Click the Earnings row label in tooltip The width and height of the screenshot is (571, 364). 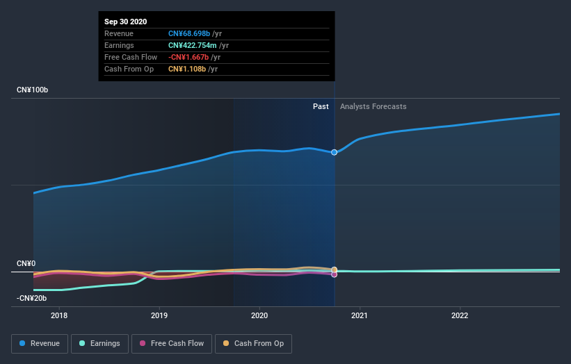pos(119,45)
